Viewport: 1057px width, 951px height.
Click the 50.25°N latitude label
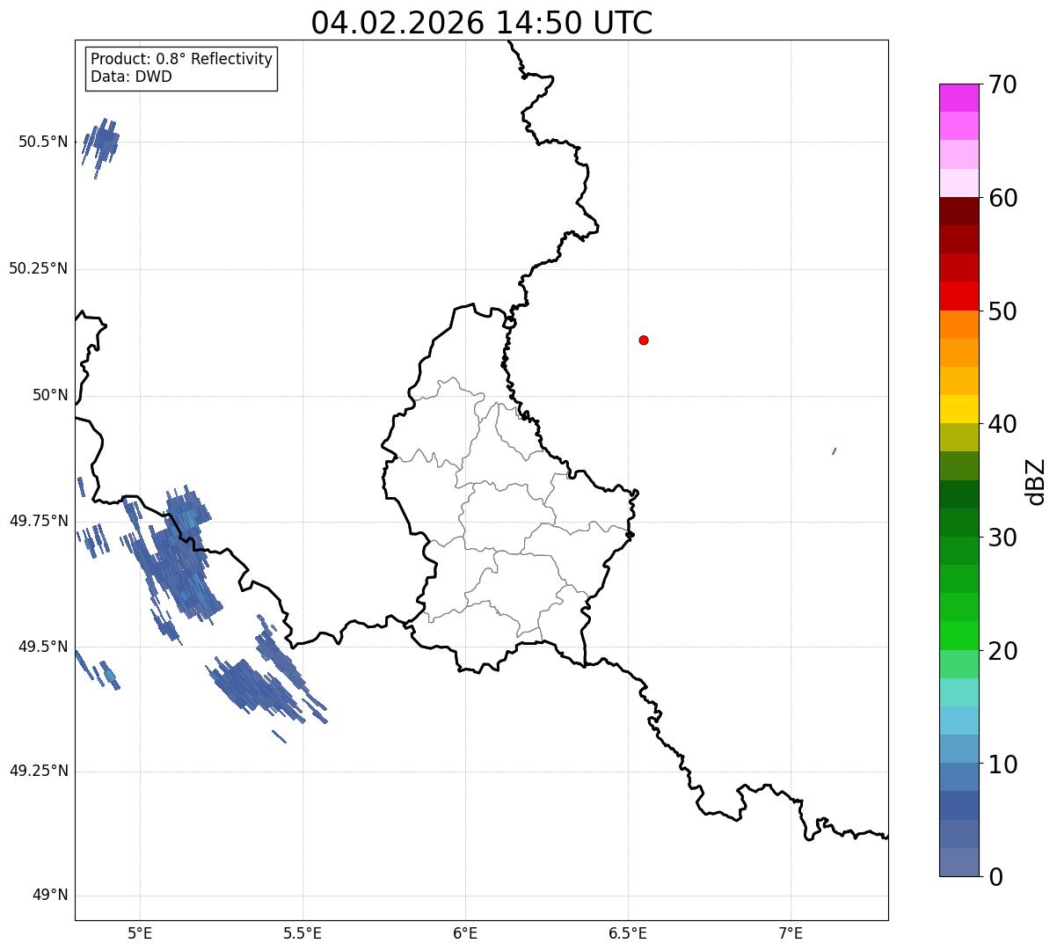[38, 268]
